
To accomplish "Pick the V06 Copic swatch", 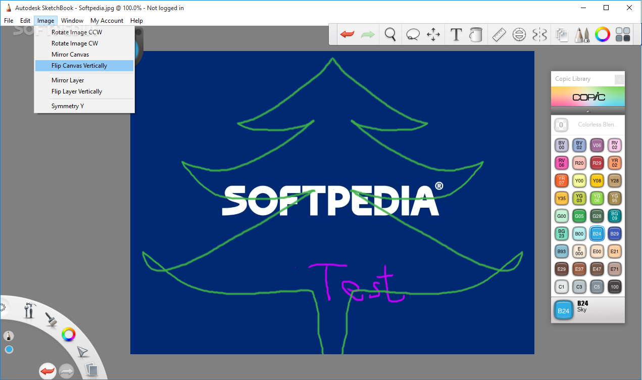I will [x=597, y=146].
